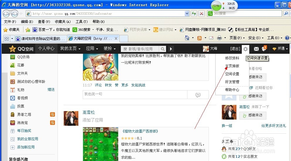Open 看视频 video icon in sidebar
Viewport: 291px width, 161px height.
tap(12, 98)
